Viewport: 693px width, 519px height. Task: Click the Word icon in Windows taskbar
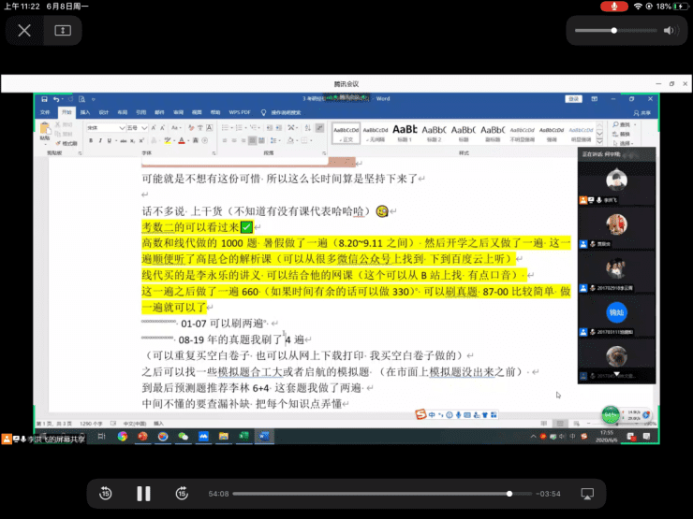pyautogui.click(x=264, y=437)
